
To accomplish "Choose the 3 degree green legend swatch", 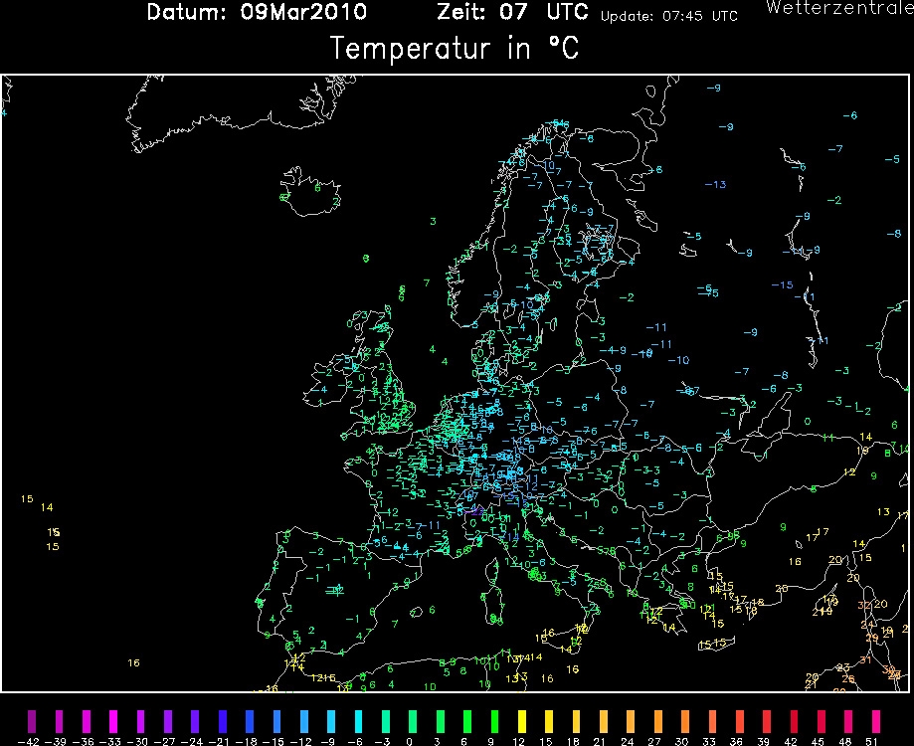I will click(441, 721).
